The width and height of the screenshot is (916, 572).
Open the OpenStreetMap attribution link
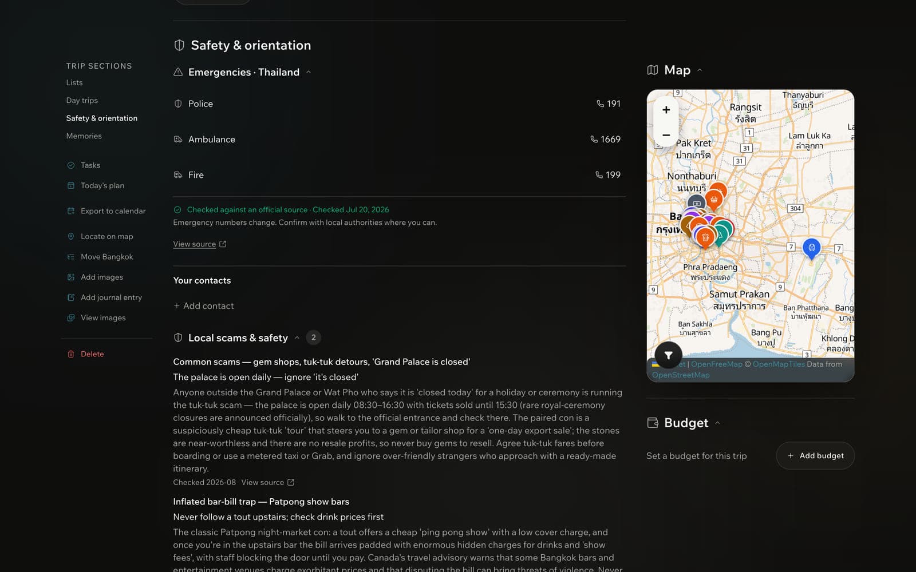681,375
